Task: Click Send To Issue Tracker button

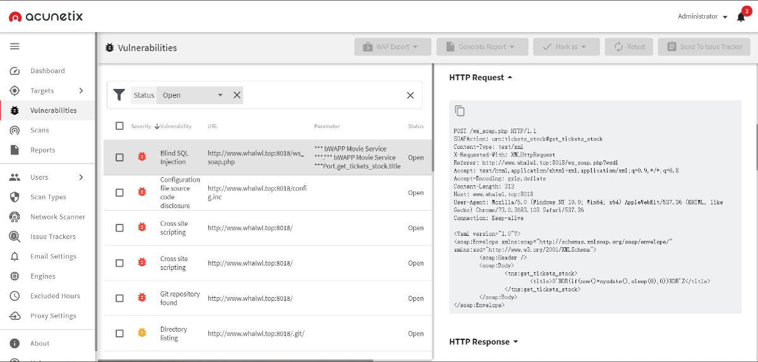Action: click(x=704, y=47)
